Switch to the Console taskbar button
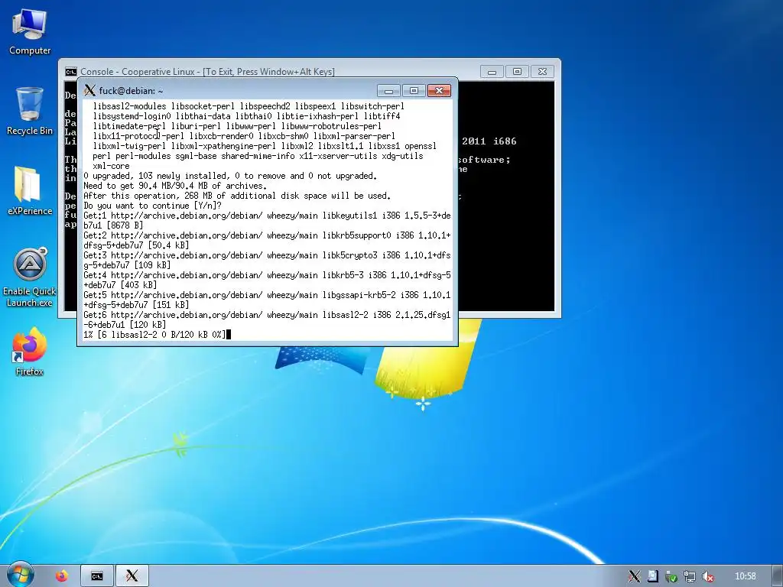This screenshot has width=783, height=587. click(97, 576)
